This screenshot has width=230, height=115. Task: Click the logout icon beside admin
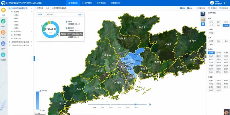[225, 3]
